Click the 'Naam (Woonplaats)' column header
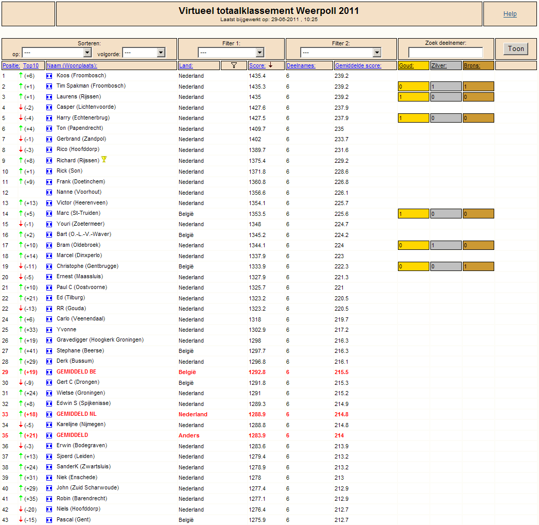Viewport: 539px width, 525px height. [72, 65]
